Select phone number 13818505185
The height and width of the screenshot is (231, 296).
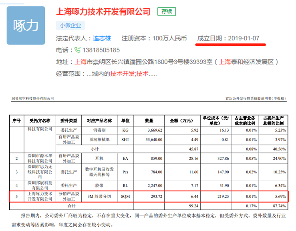pos(101,50)
